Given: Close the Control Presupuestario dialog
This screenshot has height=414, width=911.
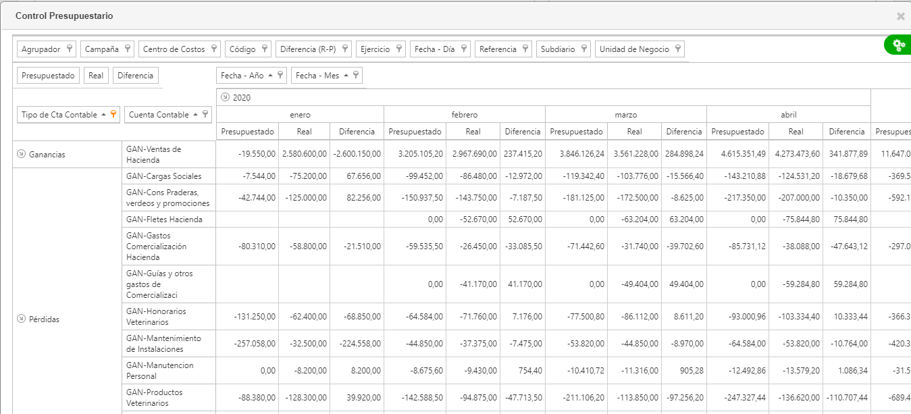Looking at the screenshot, I should click(901, 16).
